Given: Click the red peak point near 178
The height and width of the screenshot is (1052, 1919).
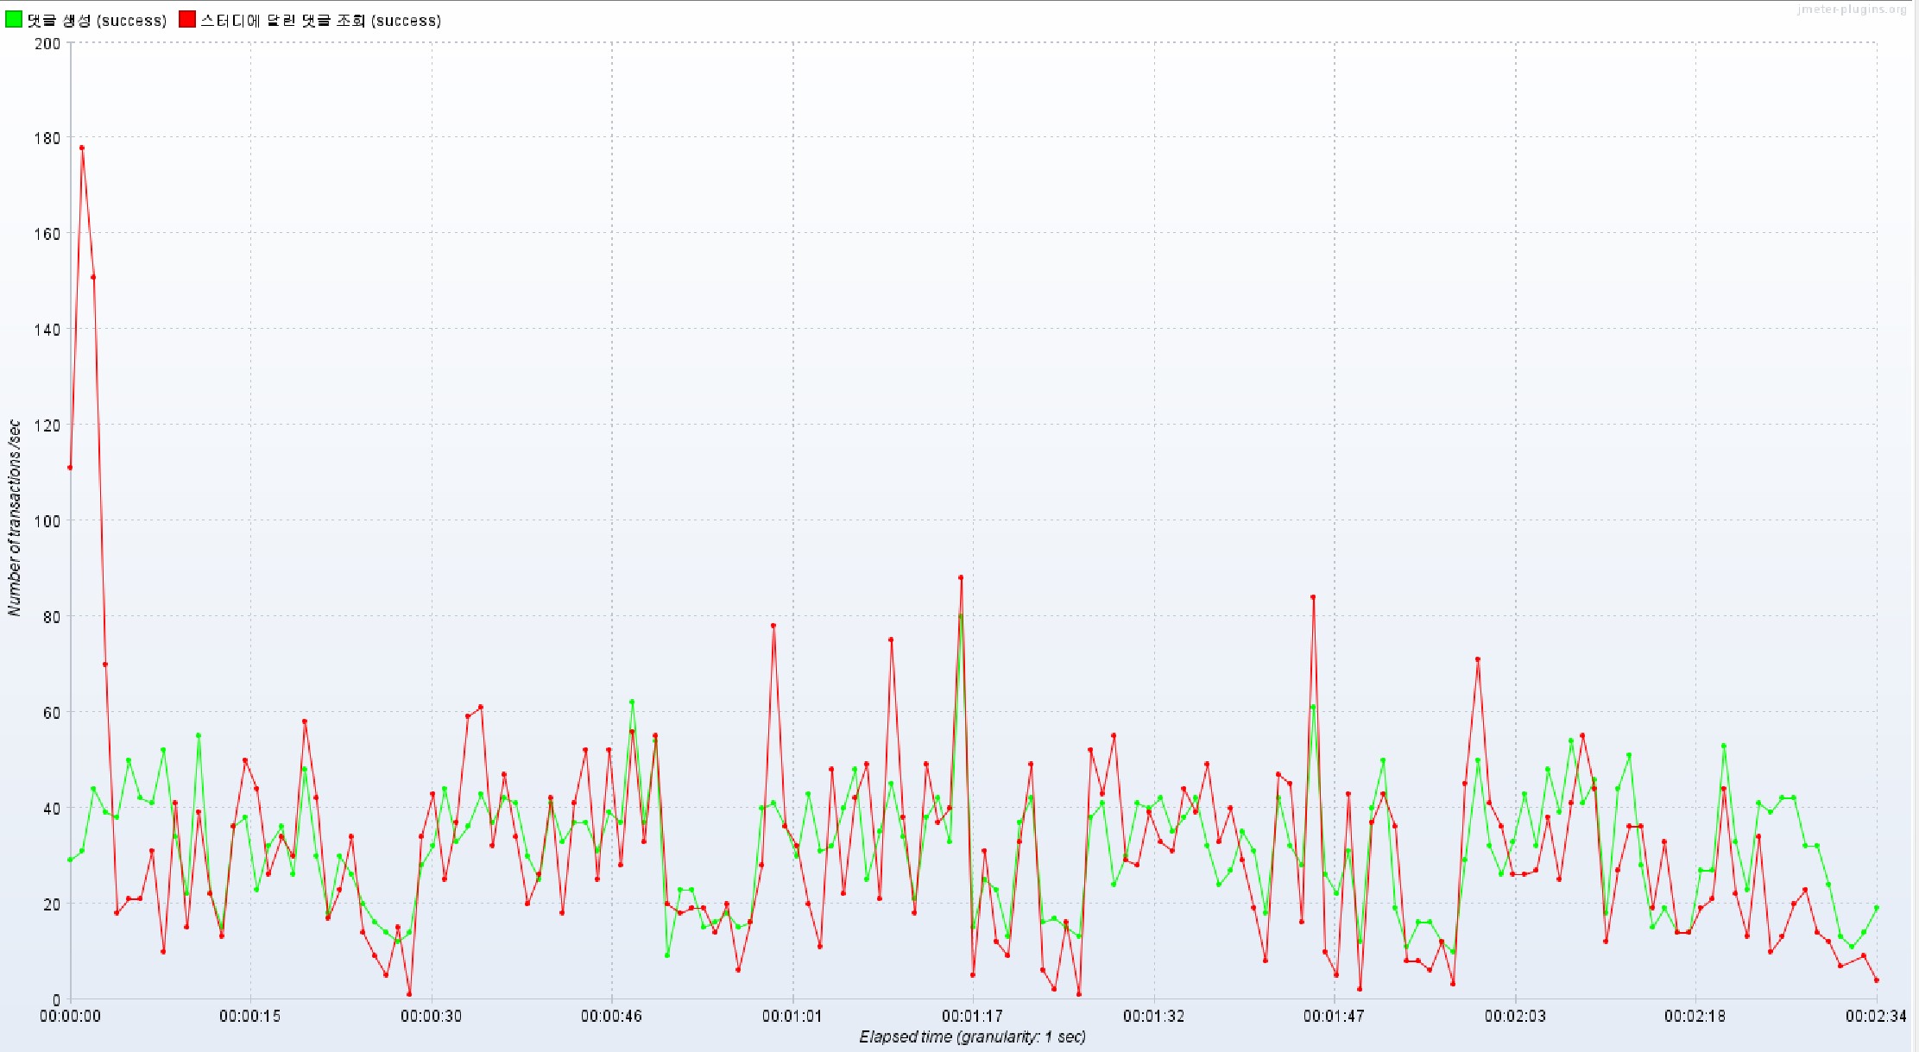Looking at the screenshot, I should [x=82, y=148].
